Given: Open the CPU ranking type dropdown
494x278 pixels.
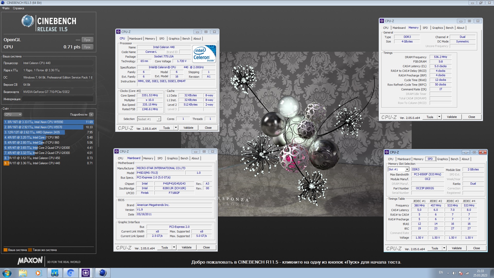Looking at the screenshot, I should click(13, 115).
